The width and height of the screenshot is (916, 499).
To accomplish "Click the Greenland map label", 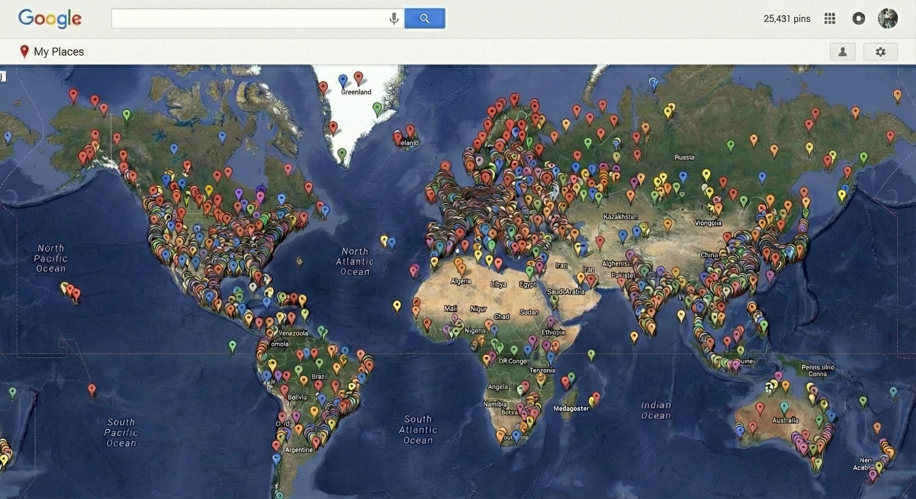I will point(356,92).
